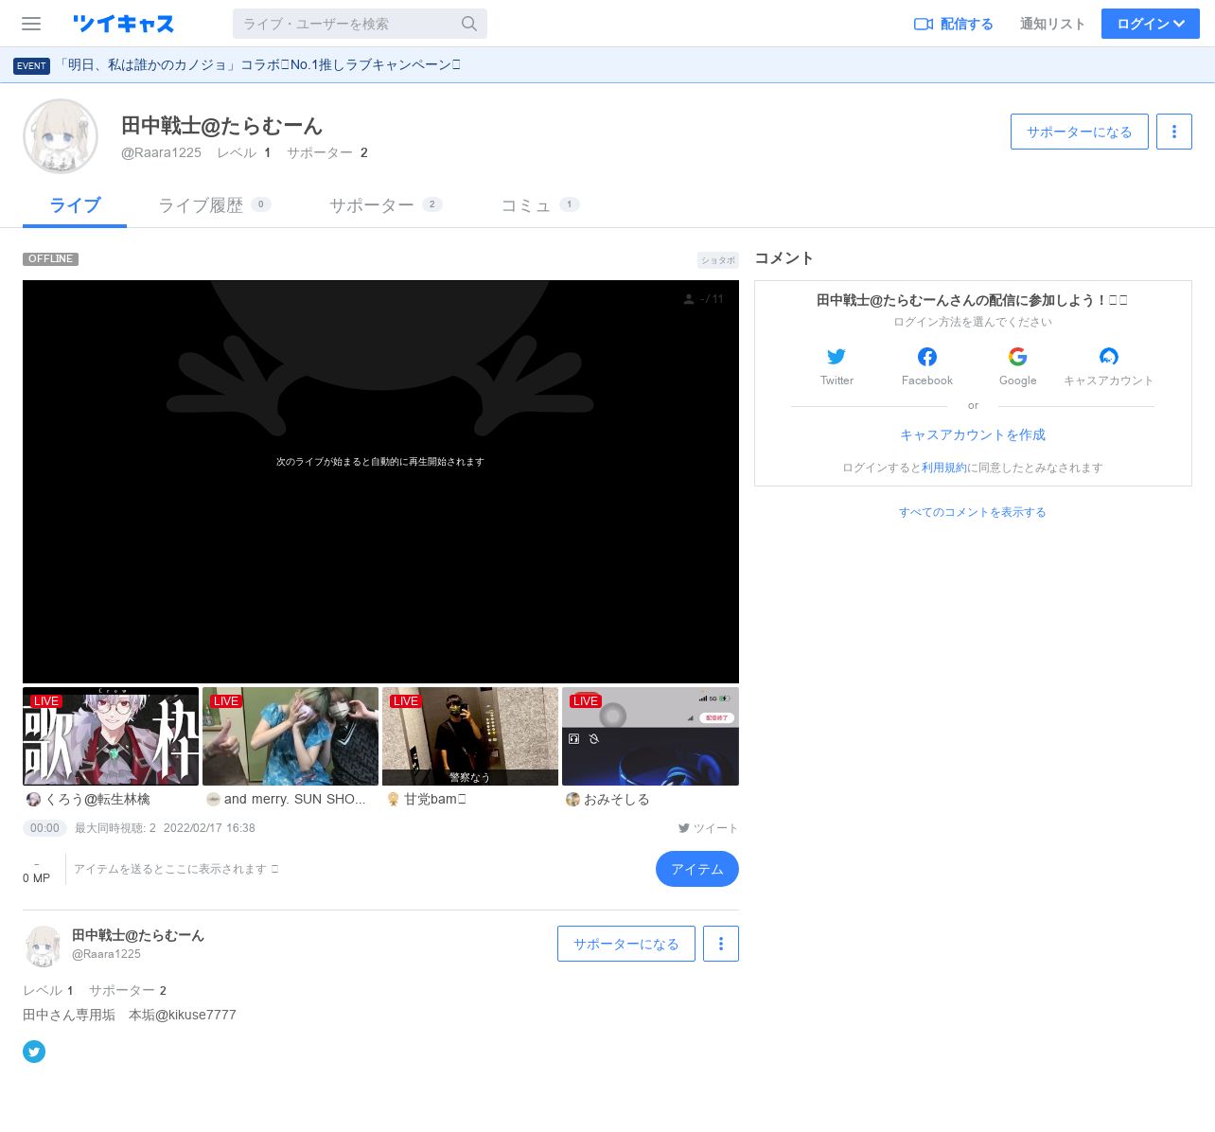Choose Google login icon
The height and width of the screenshot is (1132, 1215).
1017,357
